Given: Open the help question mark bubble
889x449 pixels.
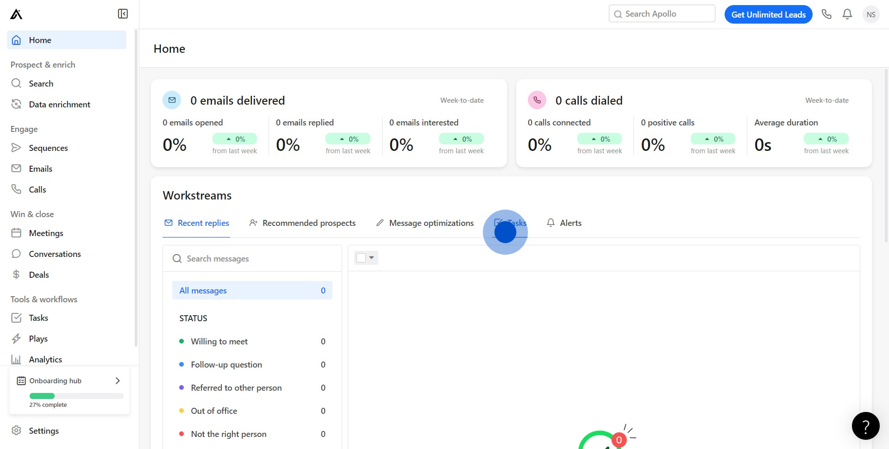Looking at the screenshot, I should (x=865, y=426).
